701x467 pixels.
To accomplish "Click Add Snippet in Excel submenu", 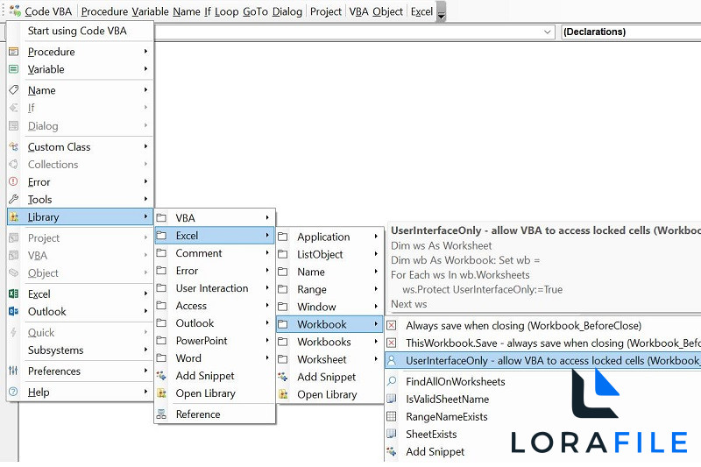I will pyautogui.click(x=330, y=377).
